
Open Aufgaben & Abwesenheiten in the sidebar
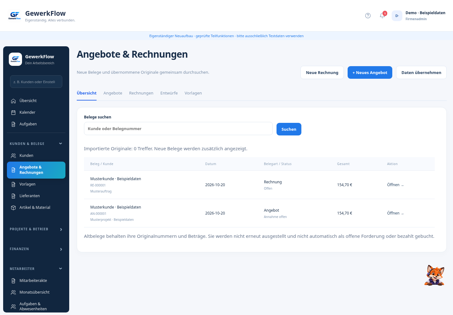click(36, 306)
